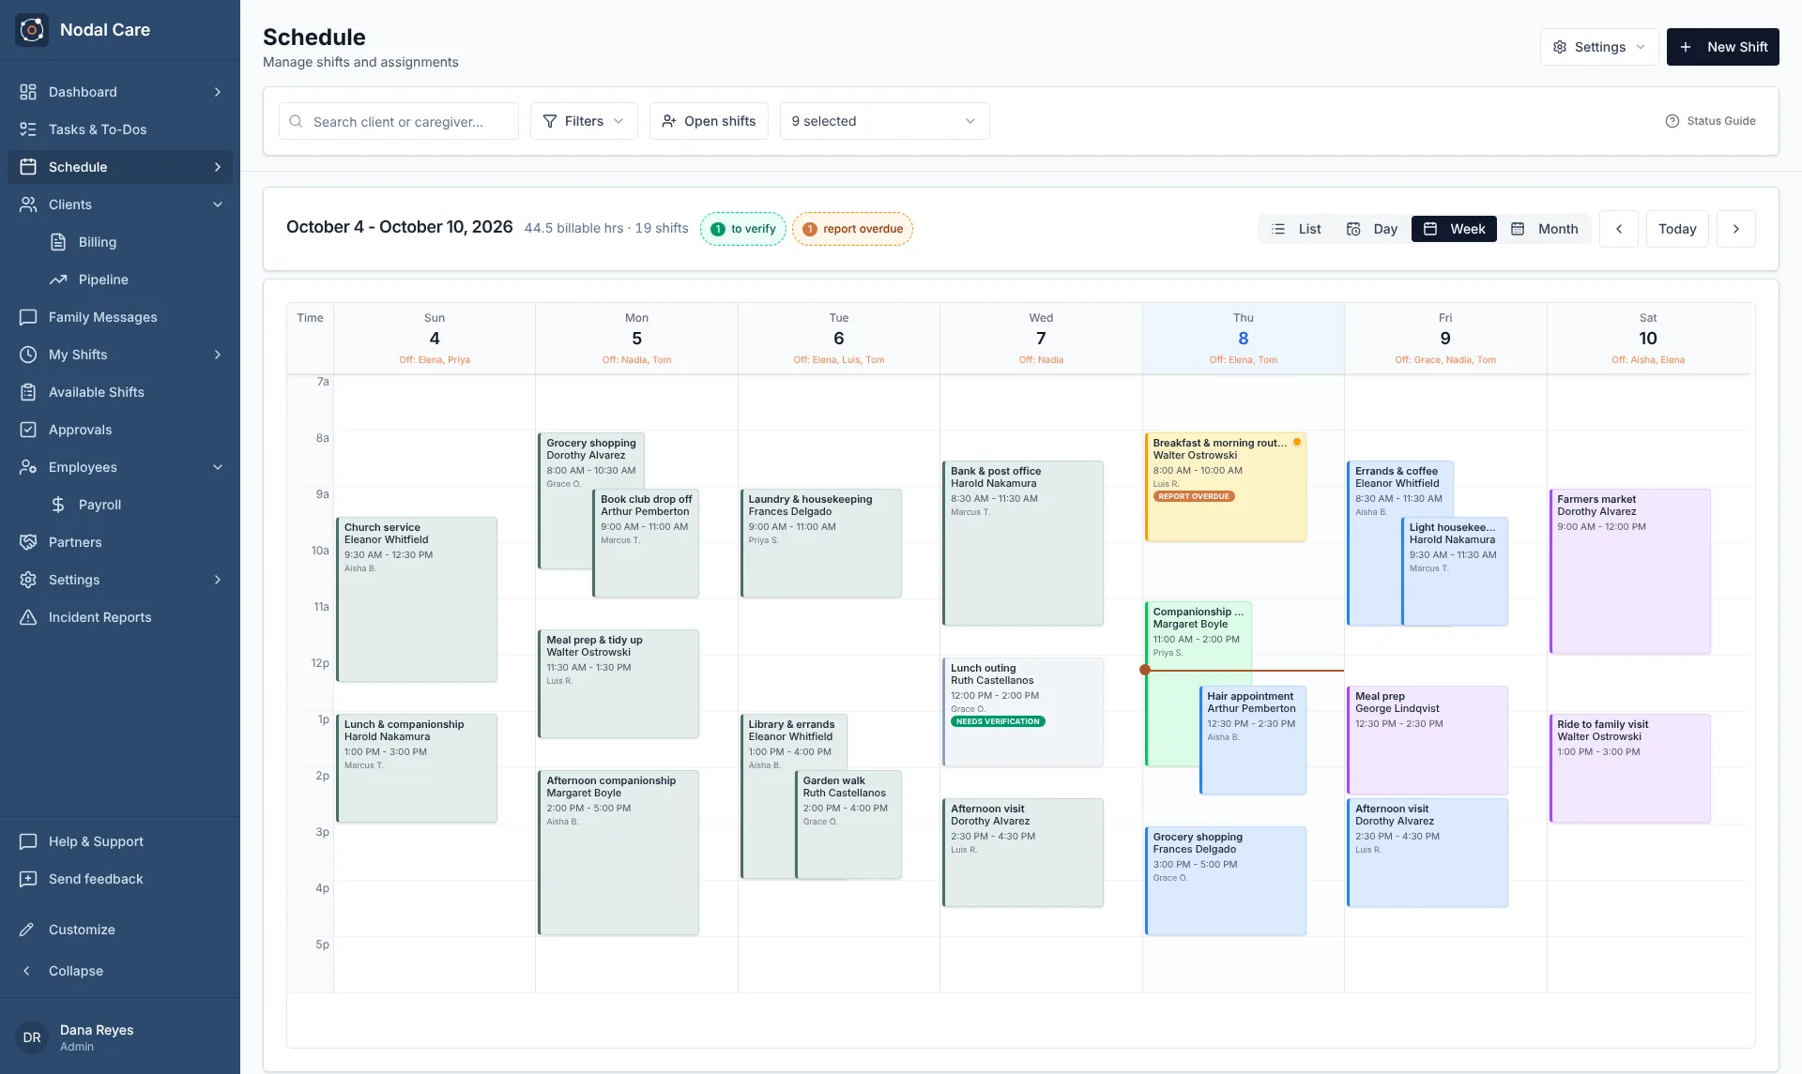Click the Pipeline trend arrow icon
Screen dimensions: 1802x1074
pyautogui.click(x=58, y=280)
